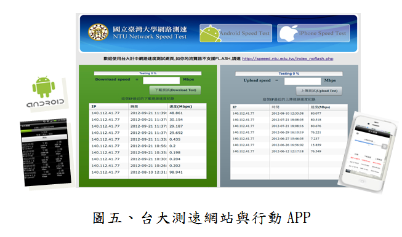
Task: Click the download Testing 0 % progress bar
Action: [x=148, y=74]
